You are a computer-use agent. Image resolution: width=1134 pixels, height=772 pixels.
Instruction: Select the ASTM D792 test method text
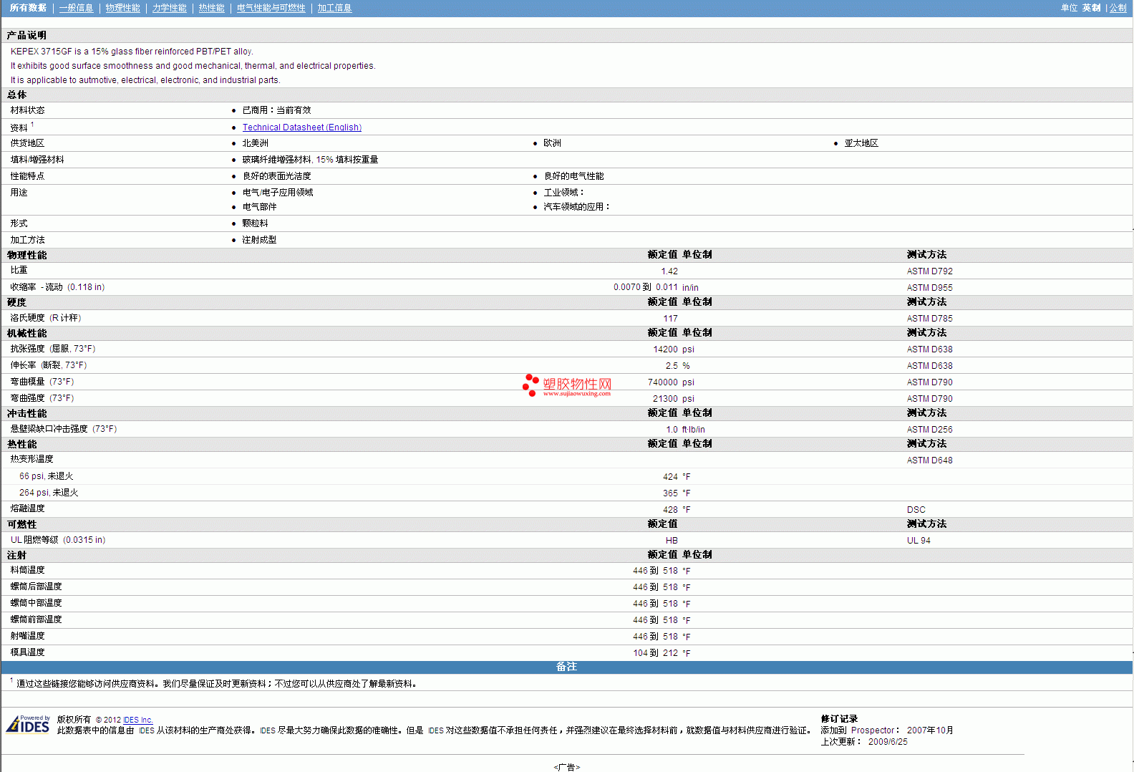click(929, 271)
